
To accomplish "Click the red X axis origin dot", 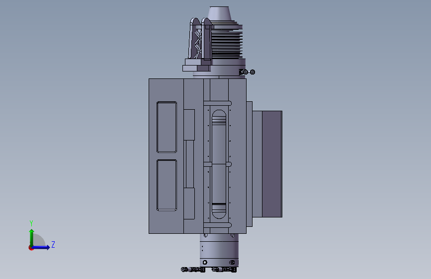I will [31, 248].
